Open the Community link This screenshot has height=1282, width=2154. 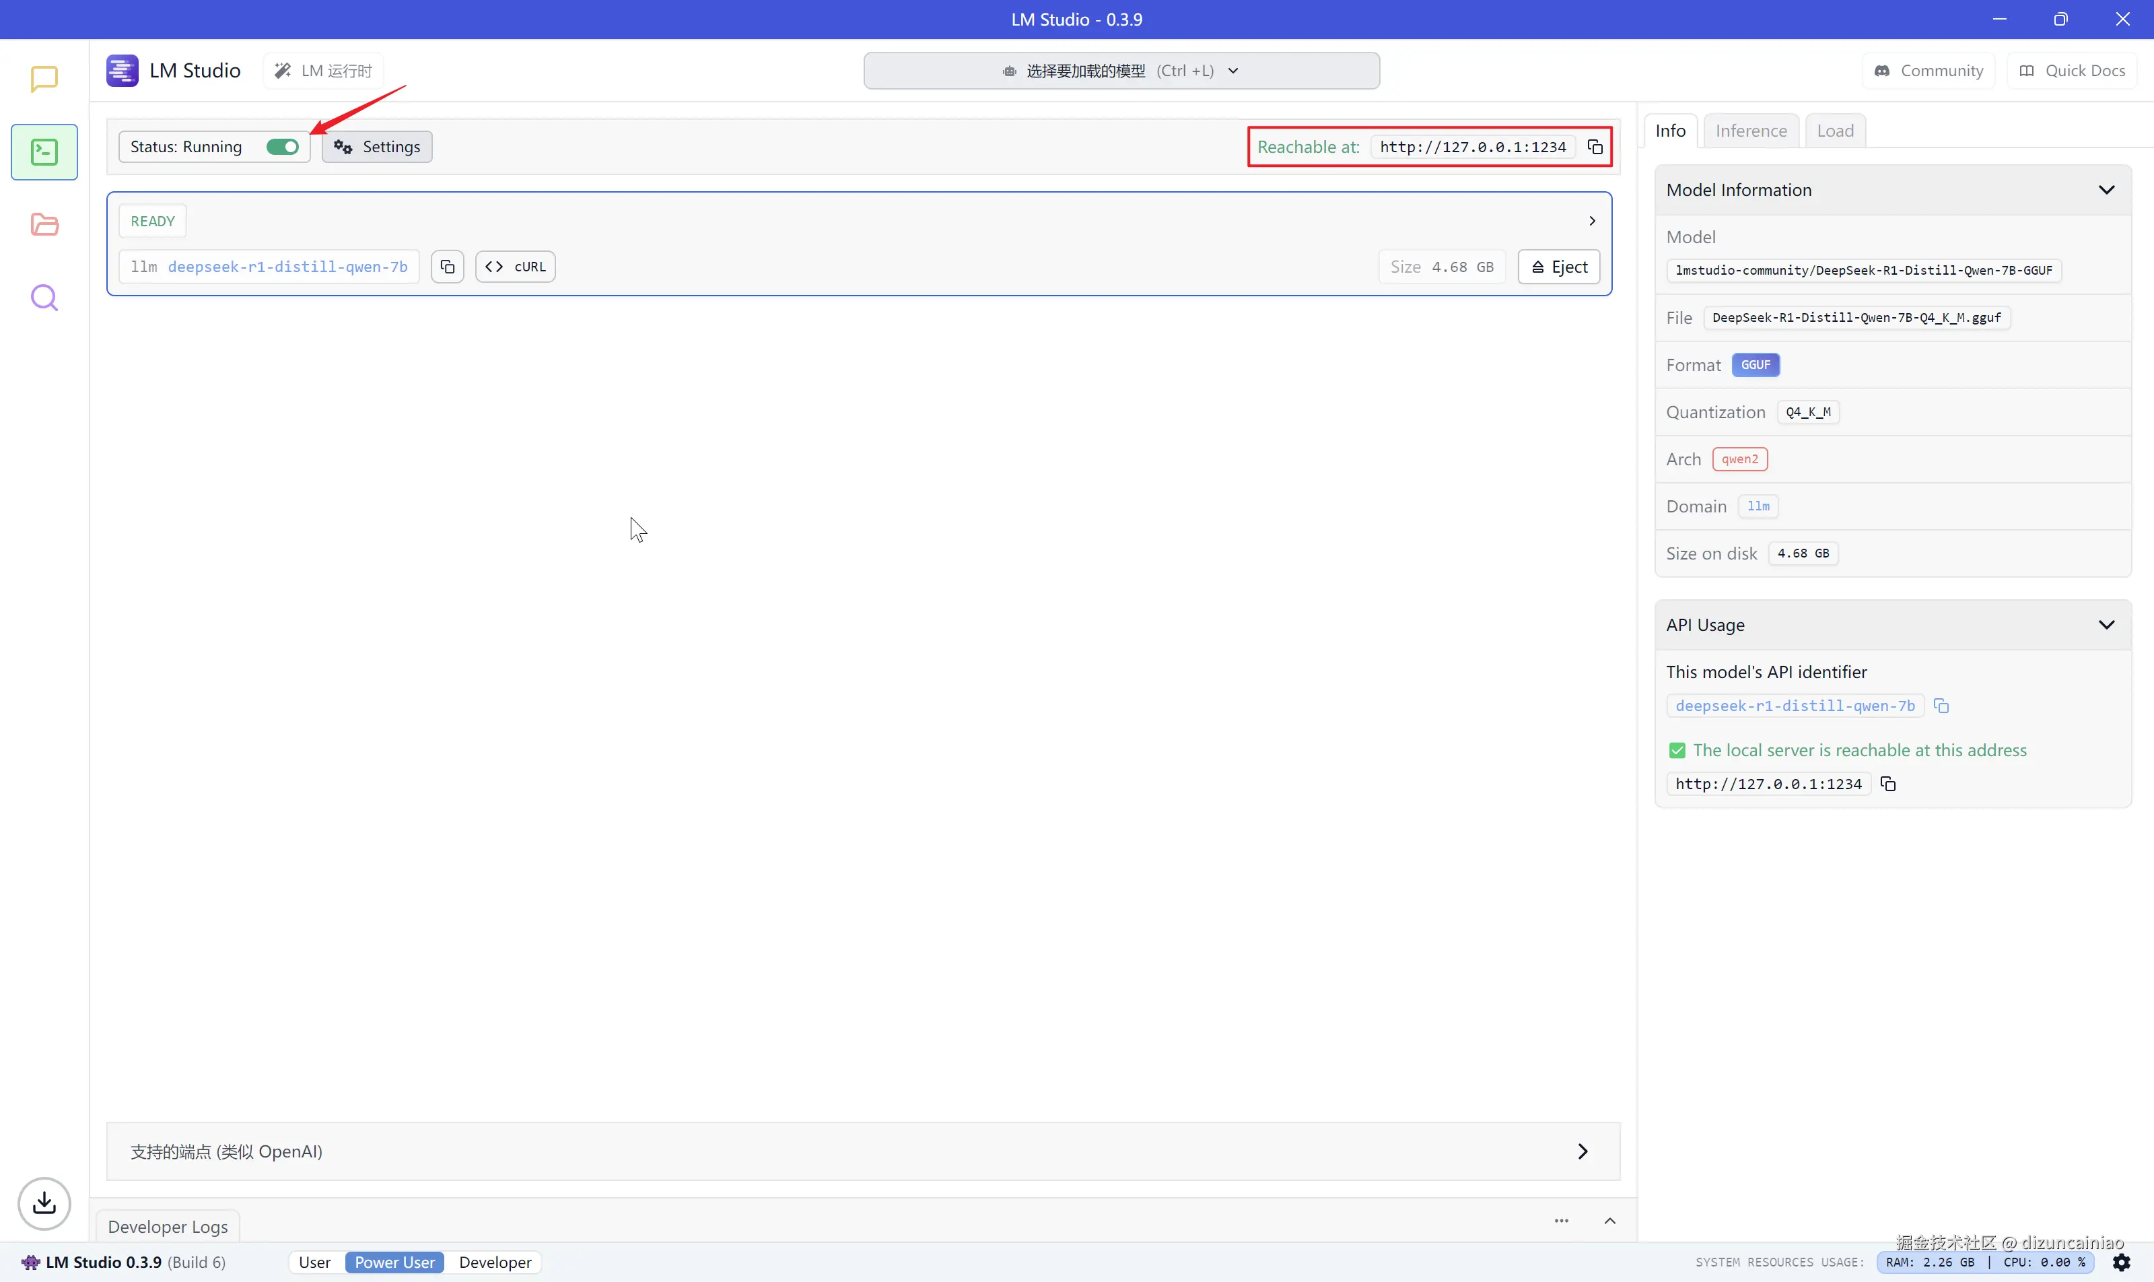click(x=1929, y=71)
